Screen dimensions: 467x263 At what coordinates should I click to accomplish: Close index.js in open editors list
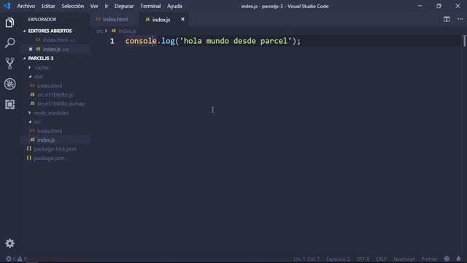tap(31, 49)
